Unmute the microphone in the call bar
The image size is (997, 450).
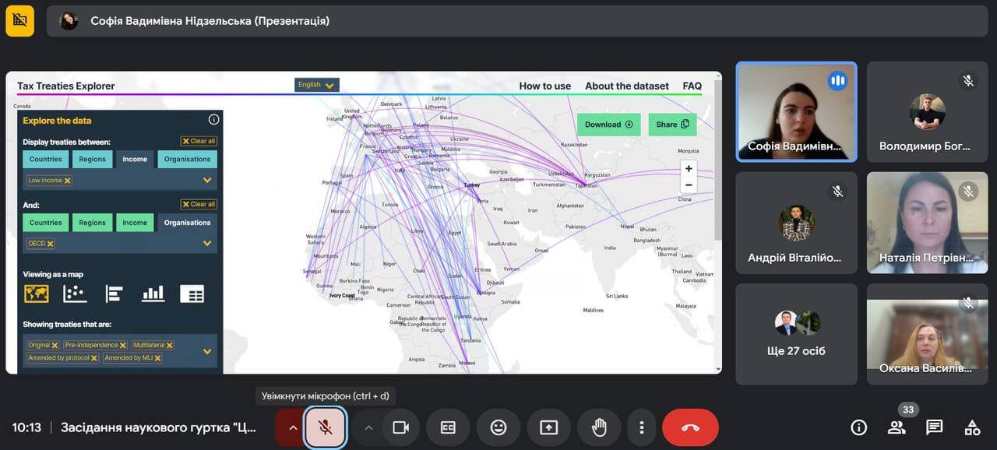326,427
